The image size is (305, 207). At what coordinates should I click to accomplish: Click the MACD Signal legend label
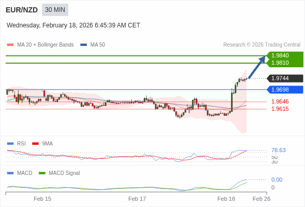tap(65, 173)
